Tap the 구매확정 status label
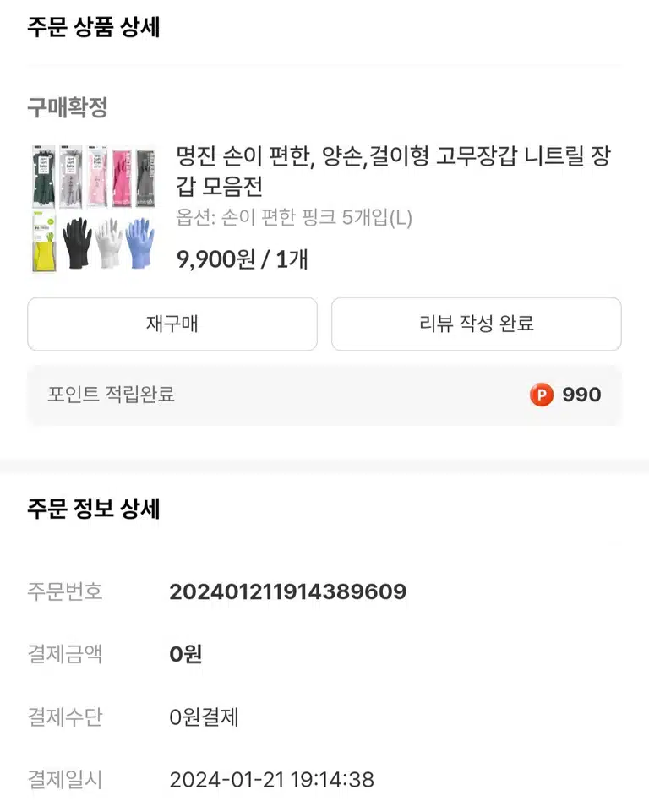This screenshot has width=649, height=801. [68, 107]
